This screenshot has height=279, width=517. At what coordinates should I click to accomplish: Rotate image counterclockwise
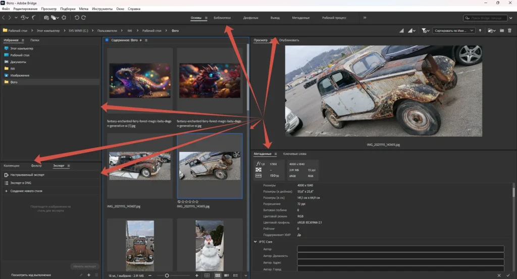(x=77, y=18)
